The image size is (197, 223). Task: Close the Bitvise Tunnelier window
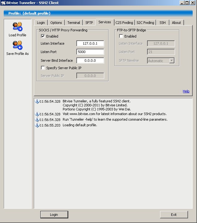tap(193, 3)
